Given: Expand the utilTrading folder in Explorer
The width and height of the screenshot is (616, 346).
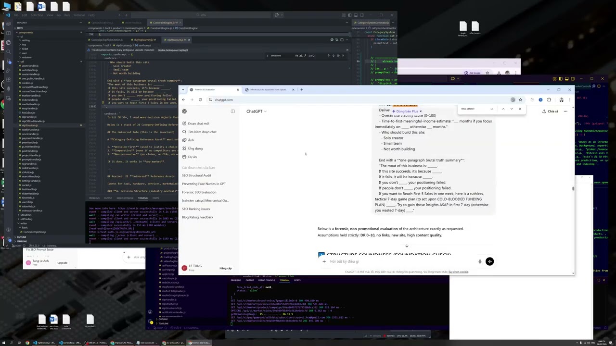Looking at the screenshot, I should pos(26,219).
